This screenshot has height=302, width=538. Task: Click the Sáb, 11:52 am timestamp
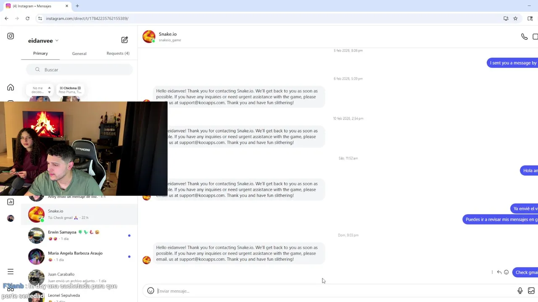point(348,158)
